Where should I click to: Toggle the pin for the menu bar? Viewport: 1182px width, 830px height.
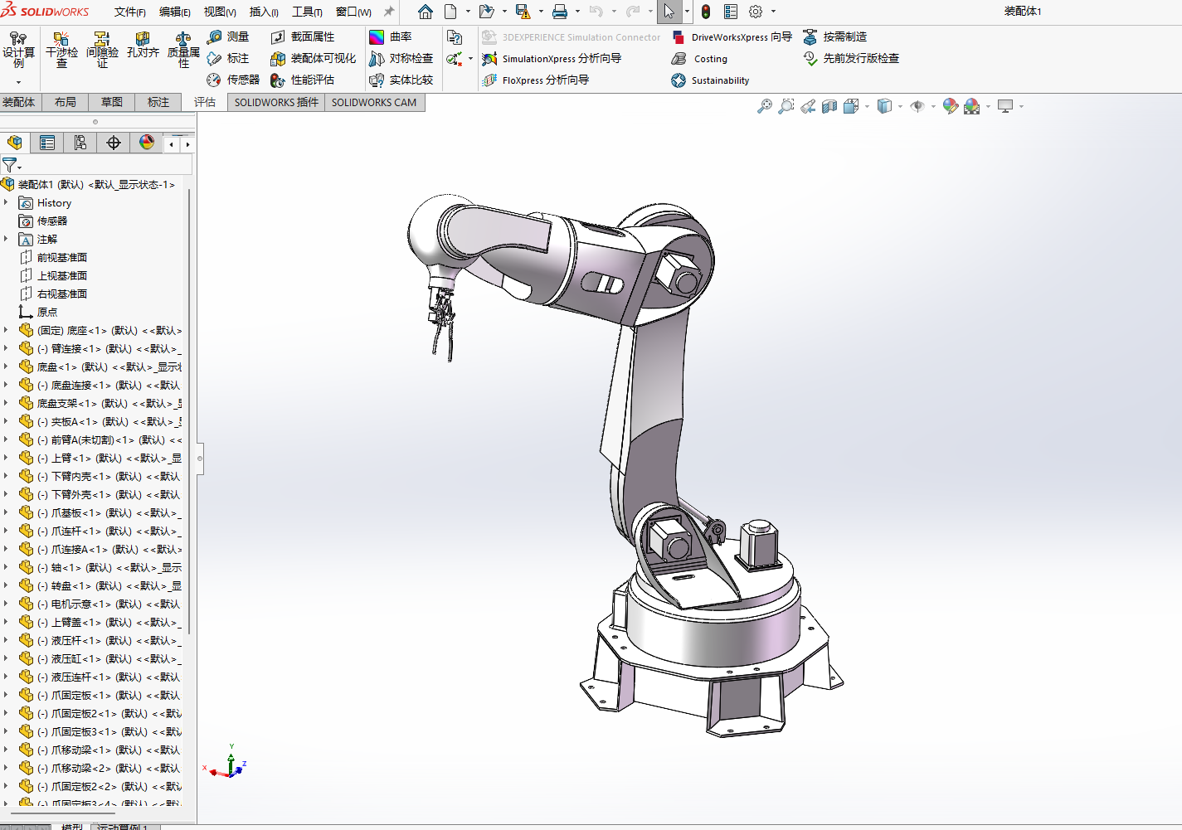click(388, 12)
